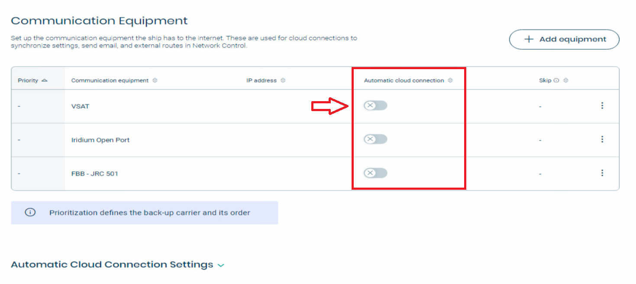Open the FBB - JRC 501 three-dot menu
This screenshot has height=284, width=636.
pos(602,173)
